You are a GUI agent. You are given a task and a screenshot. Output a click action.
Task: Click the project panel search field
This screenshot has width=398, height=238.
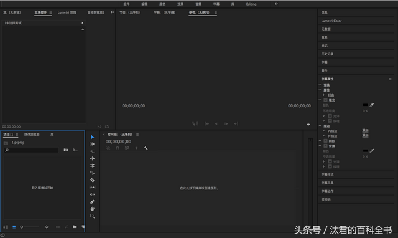(31, 150)
